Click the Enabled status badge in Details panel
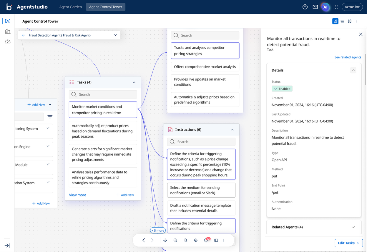This screenshot has height=252, width=367. pos(282,89)
